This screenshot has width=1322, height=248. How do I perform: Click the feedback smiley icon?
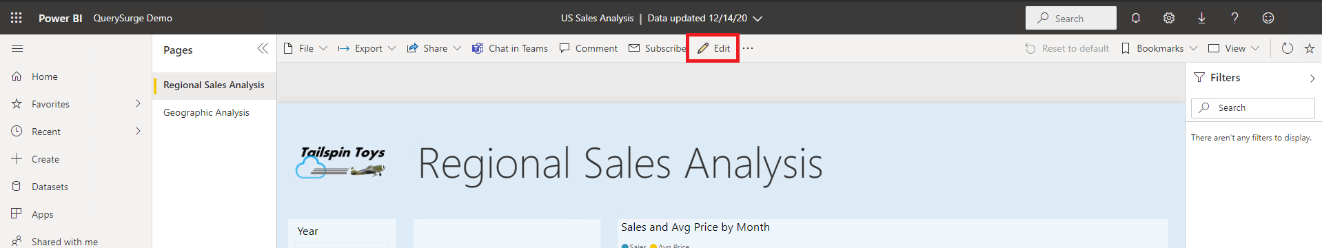1268,18
